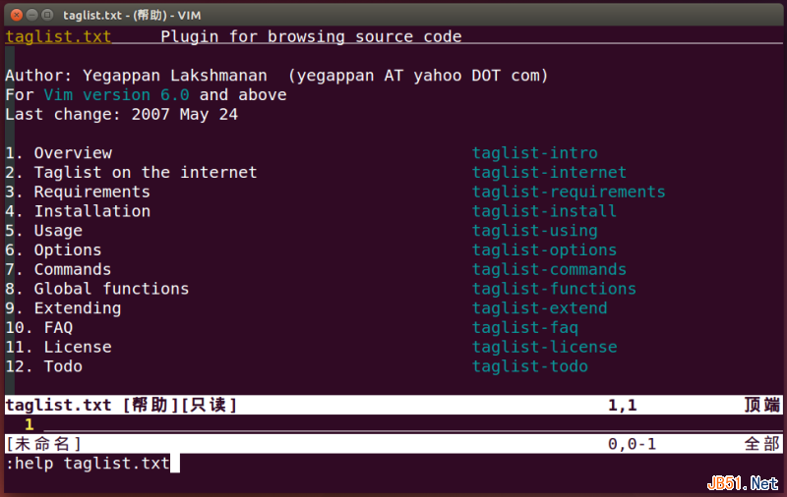The image size is (787, 497).
Task: Minimize the VIM terminal window
Action: (x=30, y=14)
